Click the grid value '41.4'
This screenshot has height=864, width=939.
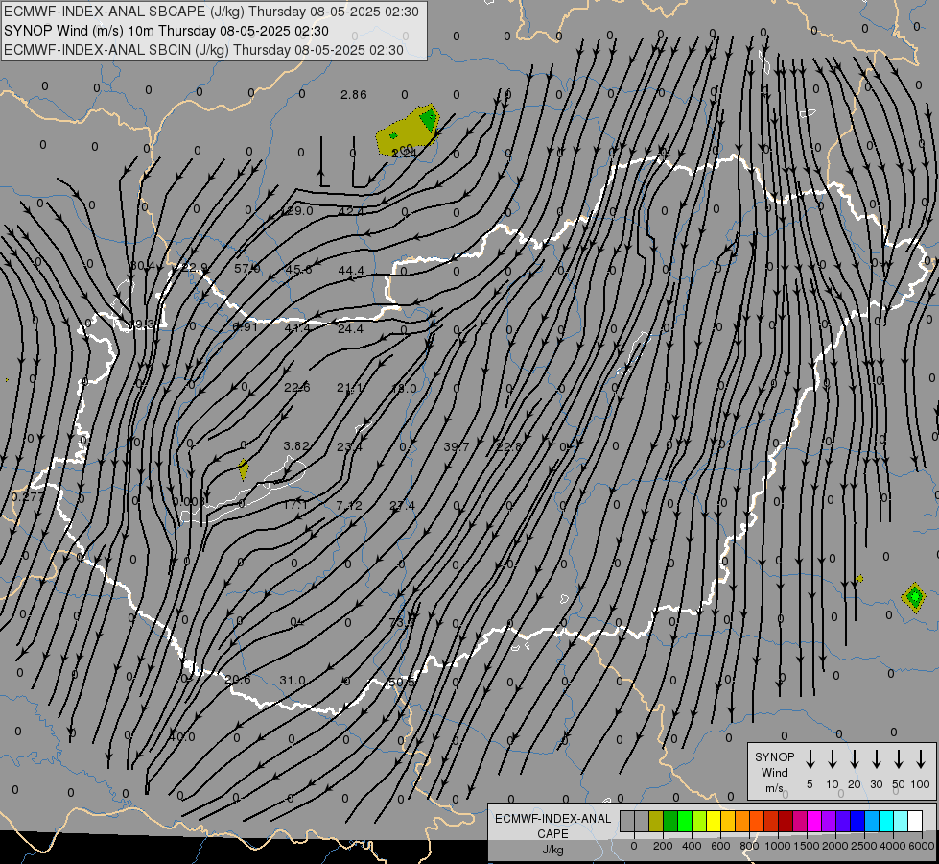[297, 328]
